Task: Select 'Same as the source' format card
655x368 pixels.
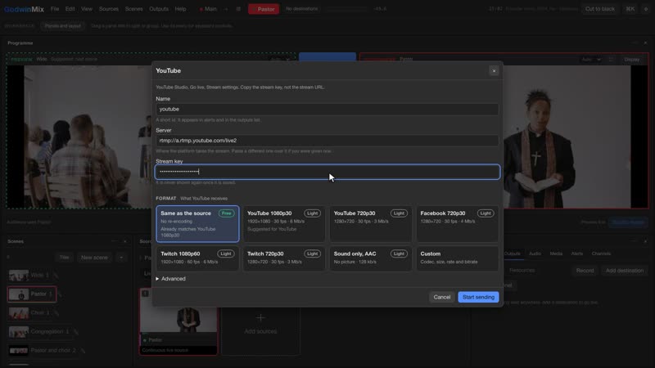Action: (197, 223)
